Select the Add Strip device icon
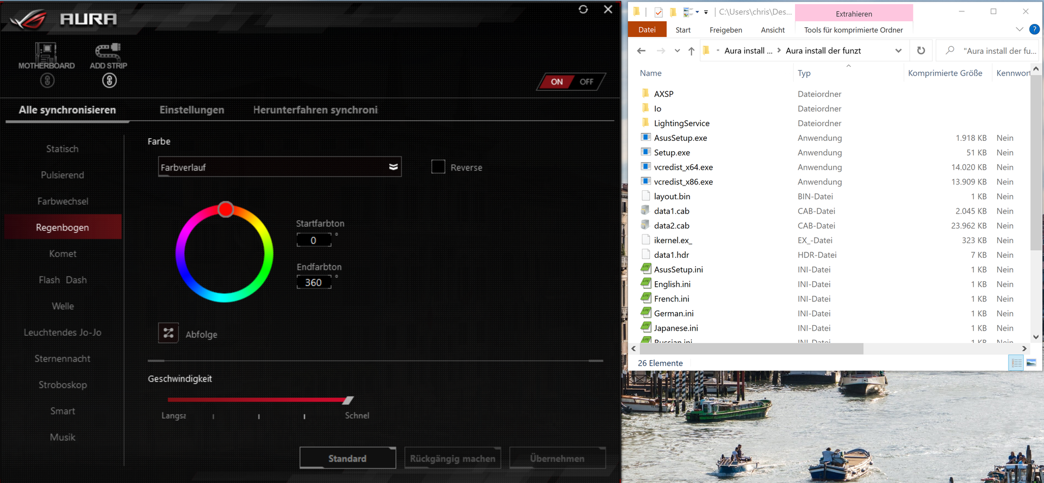Screen dimensions: 1044x483 point(108,52)
